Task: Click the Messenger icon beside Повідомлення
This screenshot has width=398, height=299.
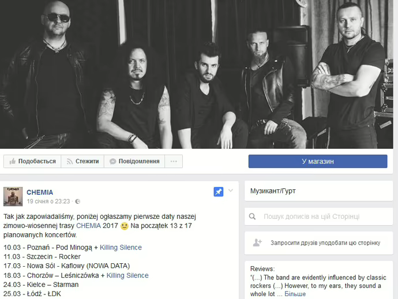Action: click(112, 162)
